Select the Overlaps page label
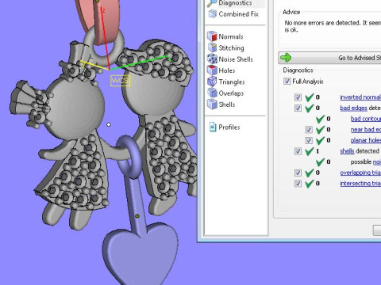The height and width of the screenshot is (285, 381). tap(231, 93)
